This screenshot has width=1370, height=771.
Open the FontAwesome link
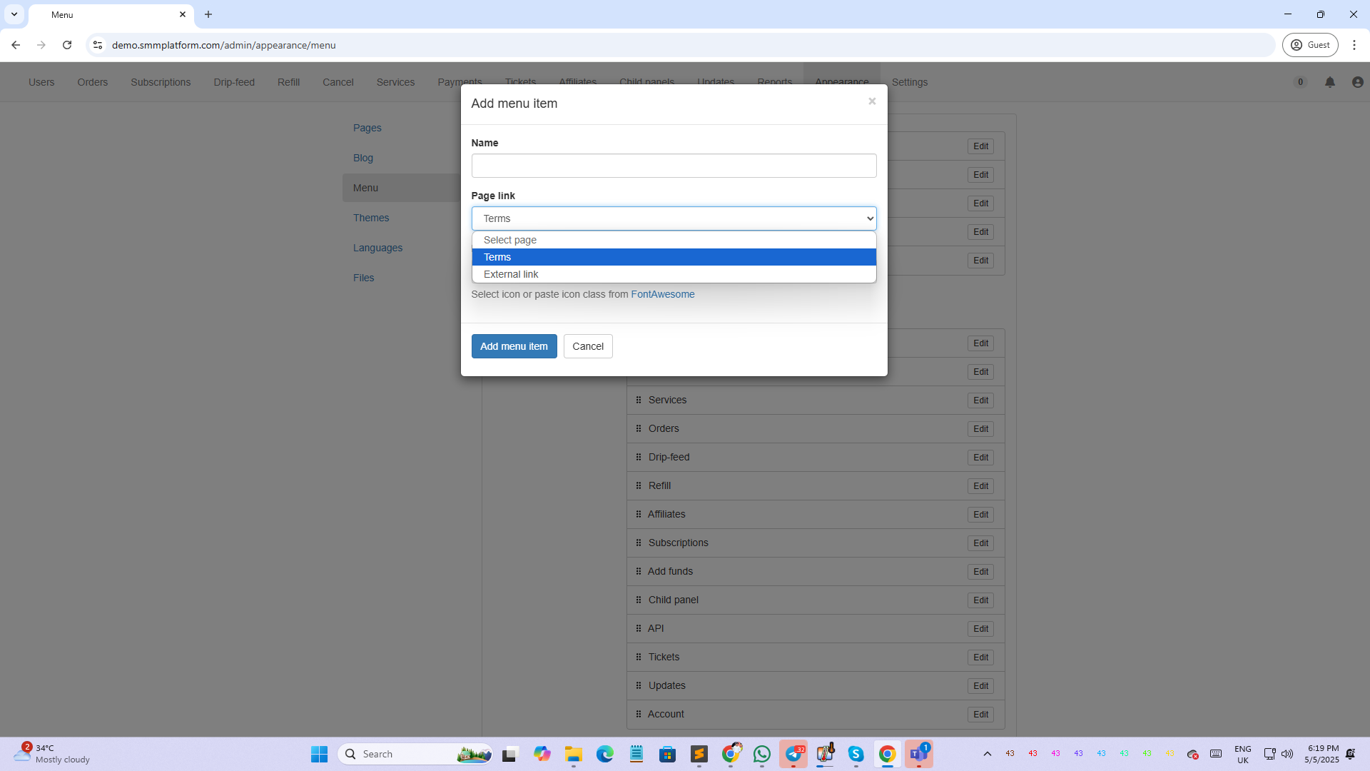click(662, 294)
